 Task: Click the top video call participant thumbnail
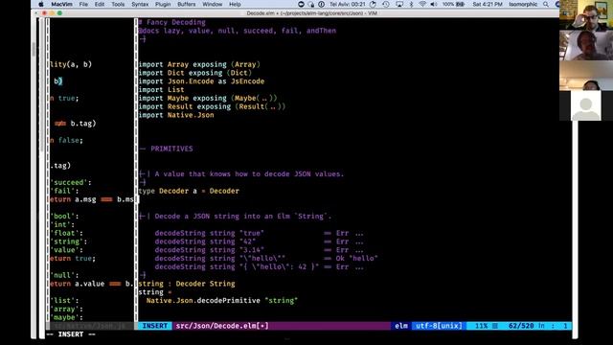pyautogui.click(x=586, y=15)
